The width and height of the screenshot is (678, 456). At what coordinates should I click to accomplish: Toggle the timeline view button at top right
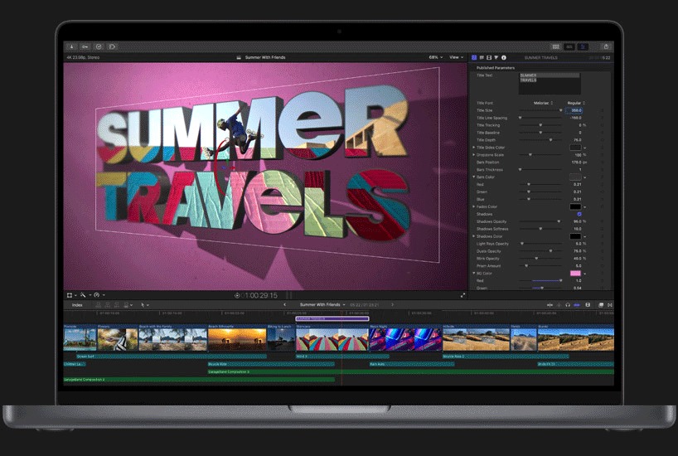569,46
